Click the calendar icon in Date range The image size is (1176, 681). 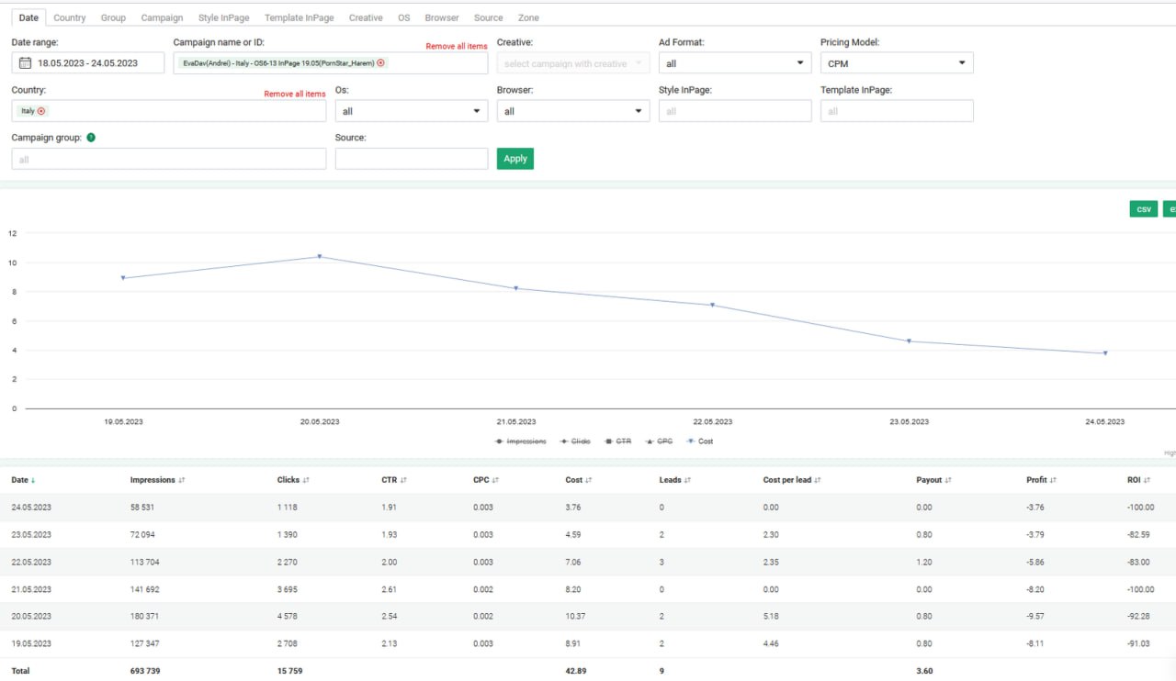click(x=26, y=63)
